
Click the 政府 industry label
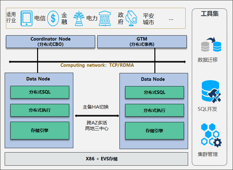point(121,18)
